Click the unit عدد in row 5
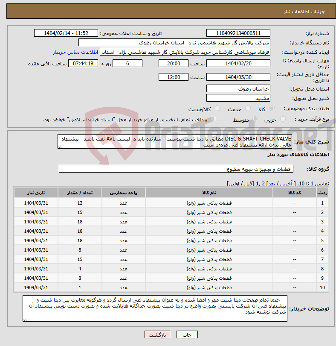336x346 pixels. [123, 240]
